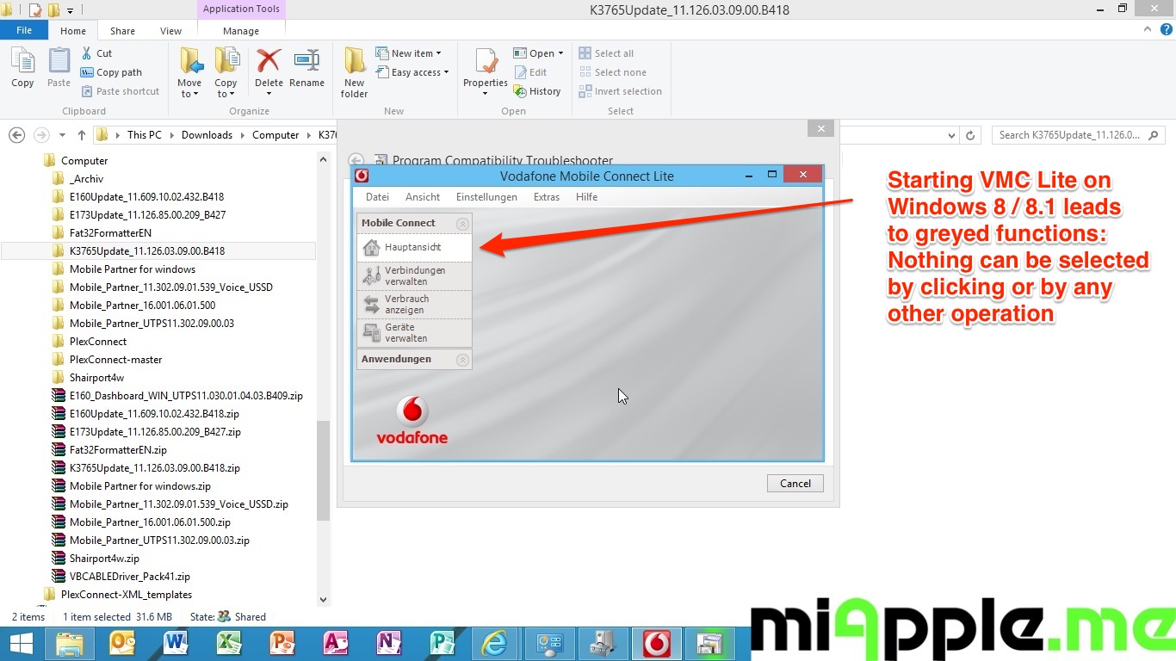Create a New folder from ribbon
The width and height of the screenshot is (1176, 661).
point(354,71)
